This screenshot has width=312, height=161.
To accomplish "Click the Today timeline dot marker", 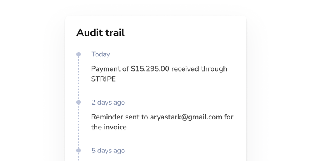I will click(78, 54).
